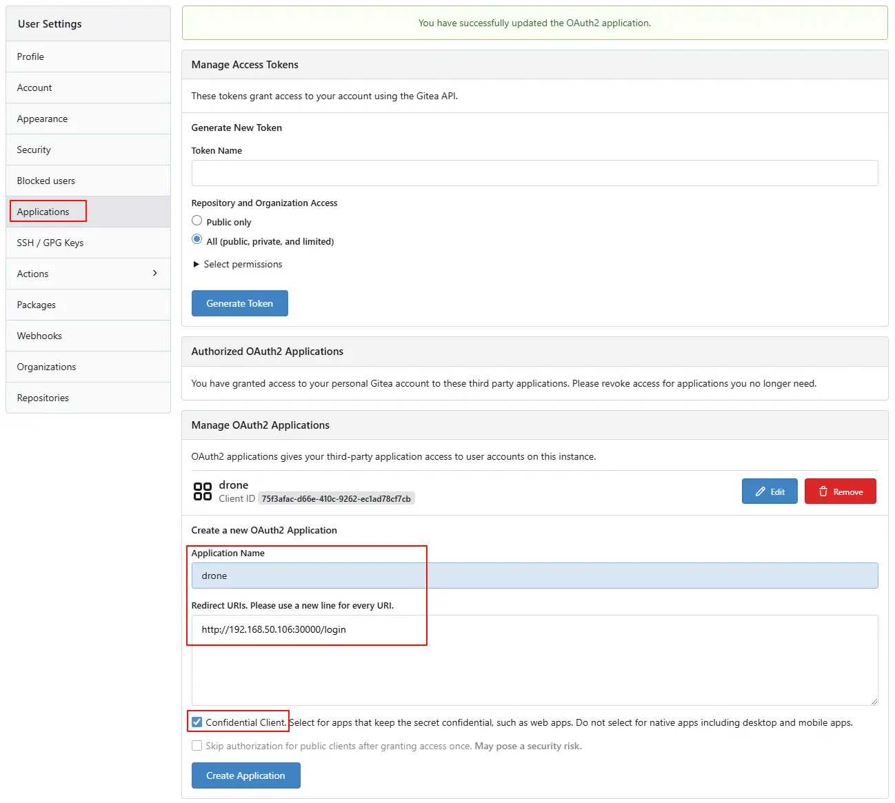Open Account settings page
The height and width of the screenshot is (803, 895).
(x=88, y=88)
